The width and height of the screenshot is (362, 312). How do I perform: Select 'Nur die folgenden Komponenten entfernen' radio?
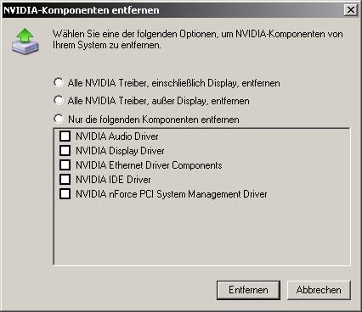point(59,119)
